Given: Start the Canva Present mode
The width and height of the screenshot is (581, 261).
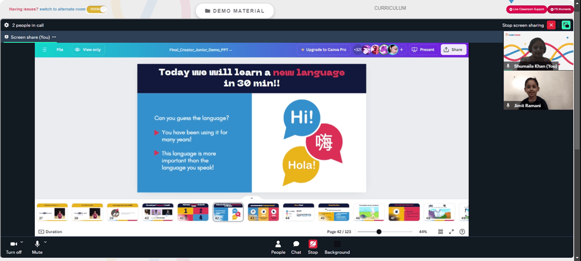Looking at the screenshot, I should click(424, 49).
